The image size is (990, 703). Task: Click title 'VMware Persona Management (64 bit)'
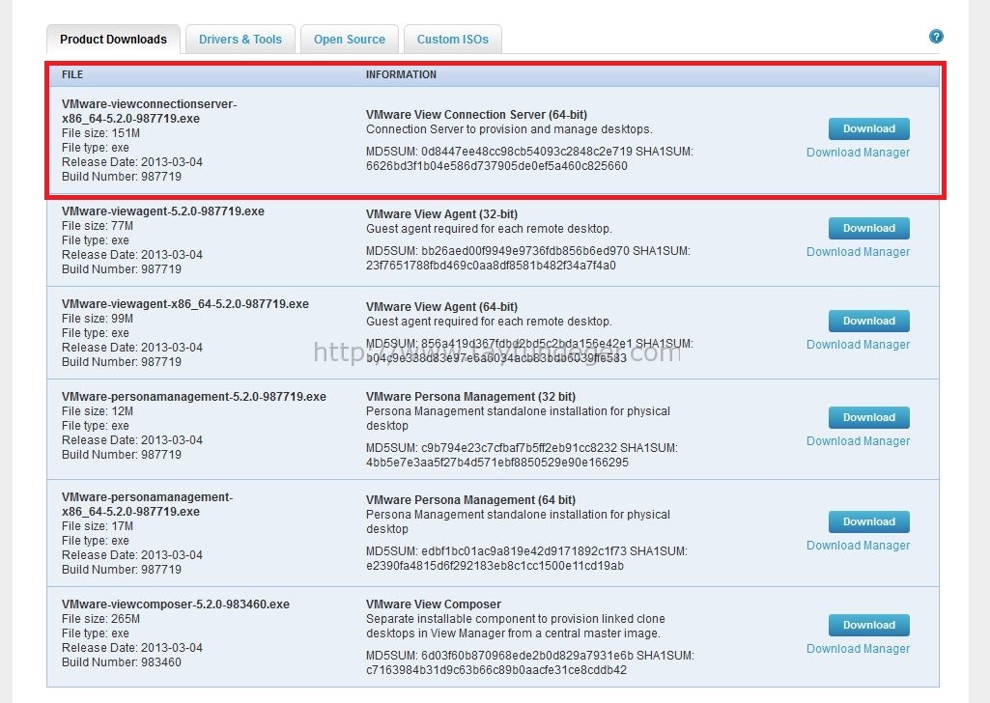point(471,500)
